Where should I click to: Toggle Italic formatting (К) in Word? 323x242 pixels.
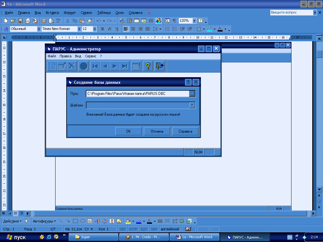click(109, 29)
